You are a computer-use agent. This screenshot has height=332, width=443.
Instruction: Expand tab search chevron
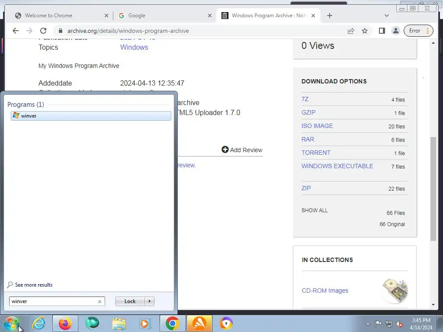(x=387, y=16)
